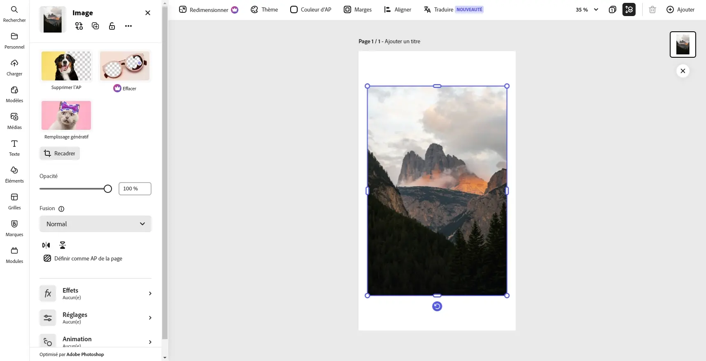Click Définir comme AP de la page

pyautogui.click(x=83, y=258)
